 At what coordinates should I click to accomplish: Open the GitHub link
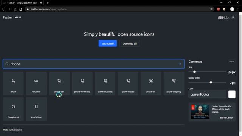(x=223, y=17)
